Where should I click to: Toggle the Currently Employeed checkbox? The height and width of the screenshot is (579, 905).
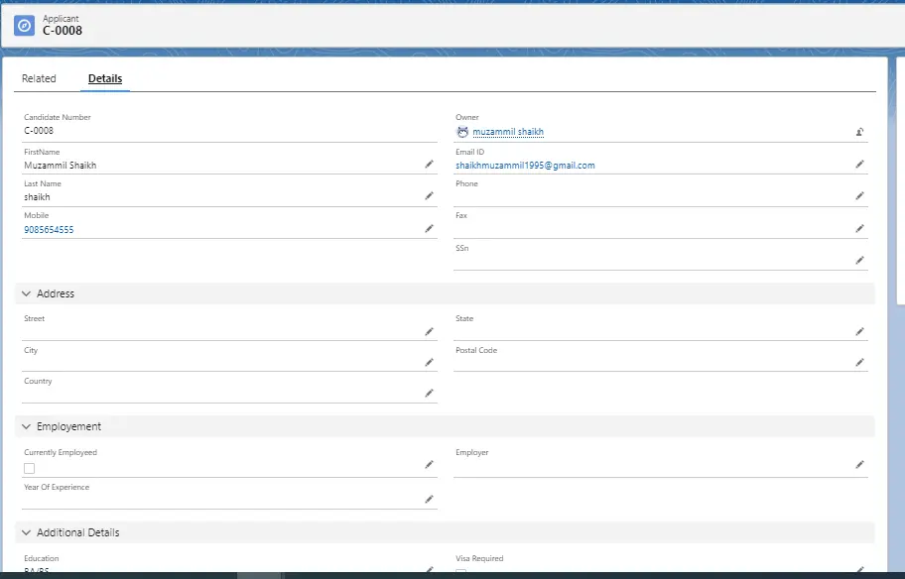tap(30, 468)
